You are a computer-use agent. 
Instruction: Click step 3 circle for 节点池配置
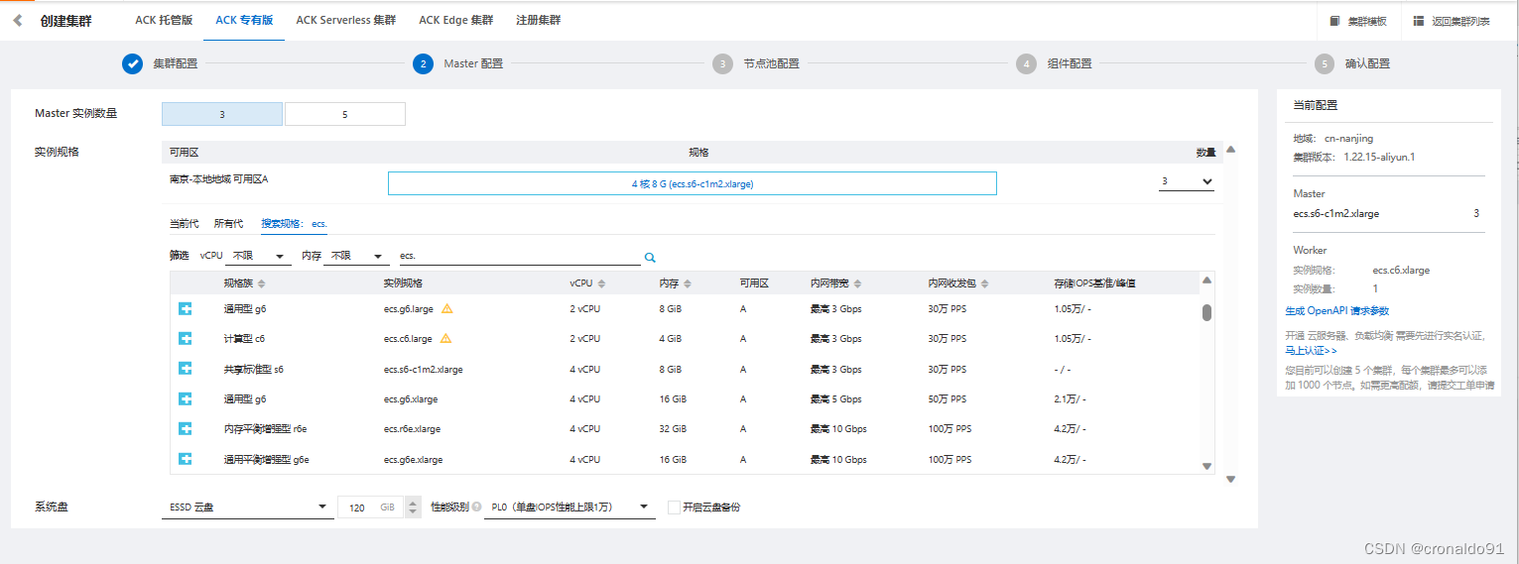pyautogui.click(x=722, y=63)
